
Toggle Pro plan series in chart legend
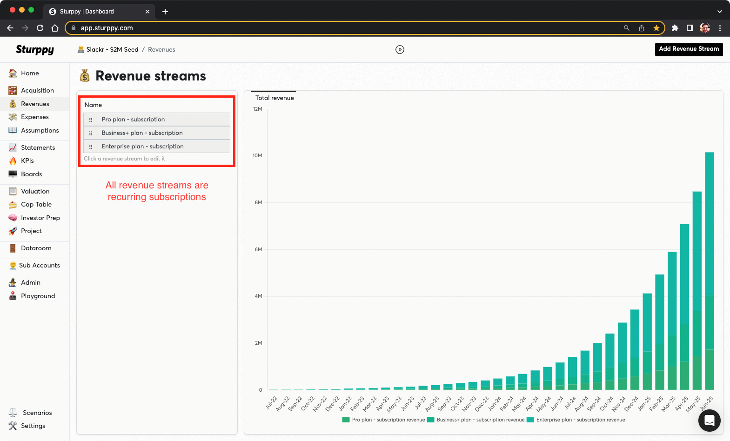(383, 420)
